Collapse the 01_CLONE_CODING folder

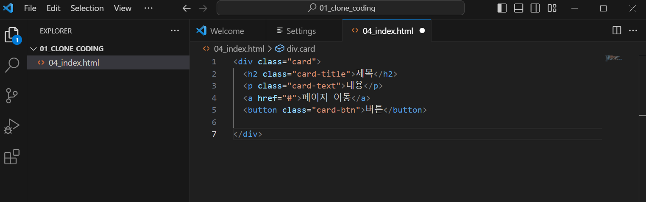click(108, 49)
